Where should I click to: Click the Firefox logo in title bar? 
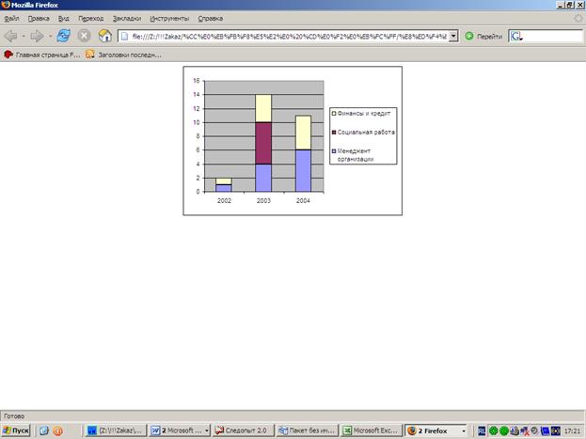coord(6,5)
